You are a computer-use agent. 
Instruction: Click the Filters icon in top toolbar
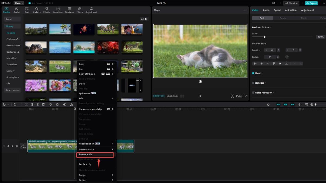[x=80, y=10]
